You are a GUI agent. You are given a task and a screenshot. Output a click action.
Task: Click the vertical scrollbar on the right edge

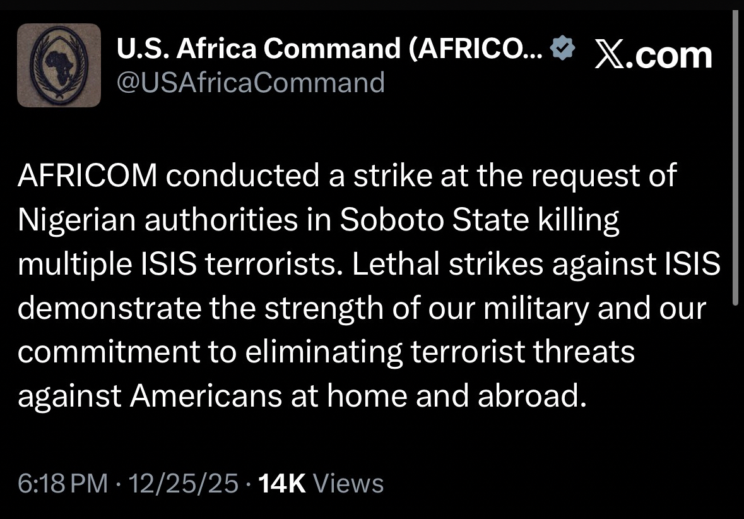coord(735,158)
